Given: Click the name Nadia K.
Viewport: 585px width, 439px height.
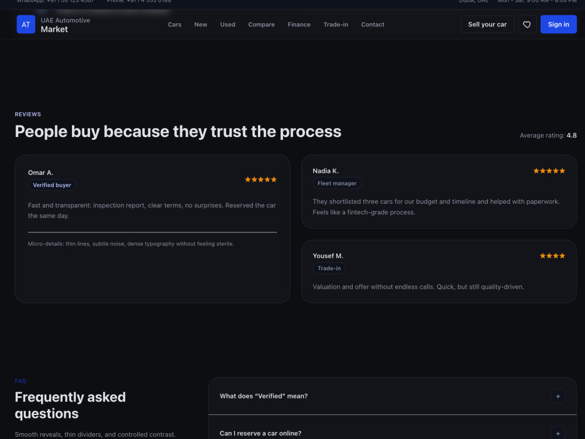Looking at the screenshot, I should pyautogui.click(x=326, y=171).
